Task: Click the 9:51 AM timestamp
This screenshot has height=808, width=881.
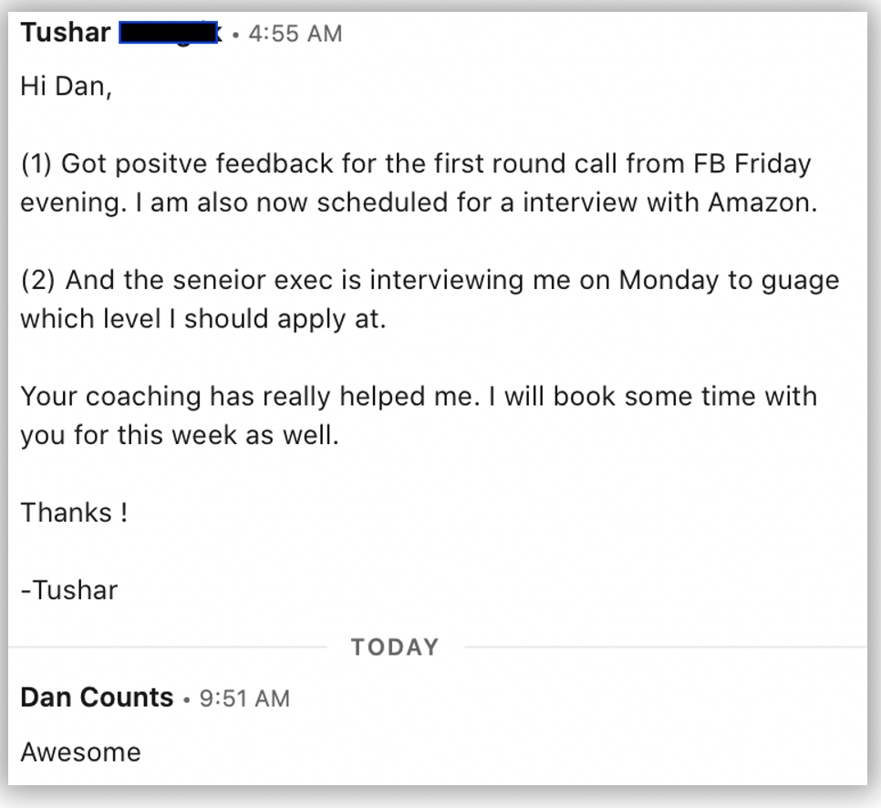Action: 244,699
